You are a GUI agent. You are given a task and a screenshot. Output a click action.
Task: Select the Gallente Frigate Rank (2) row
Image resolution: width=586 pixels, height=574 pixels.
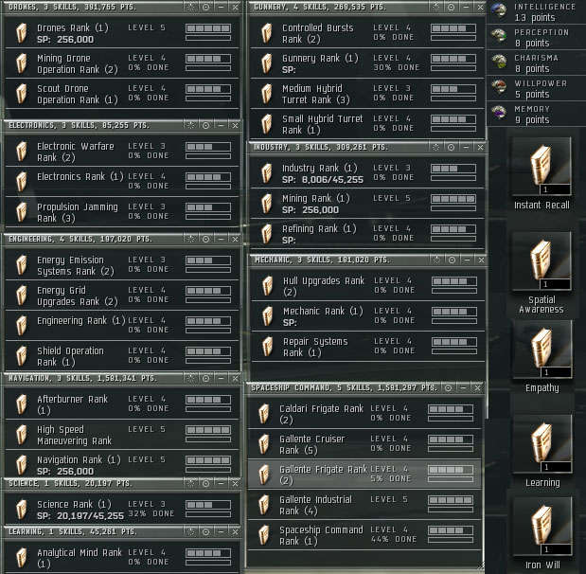(364, 475)
